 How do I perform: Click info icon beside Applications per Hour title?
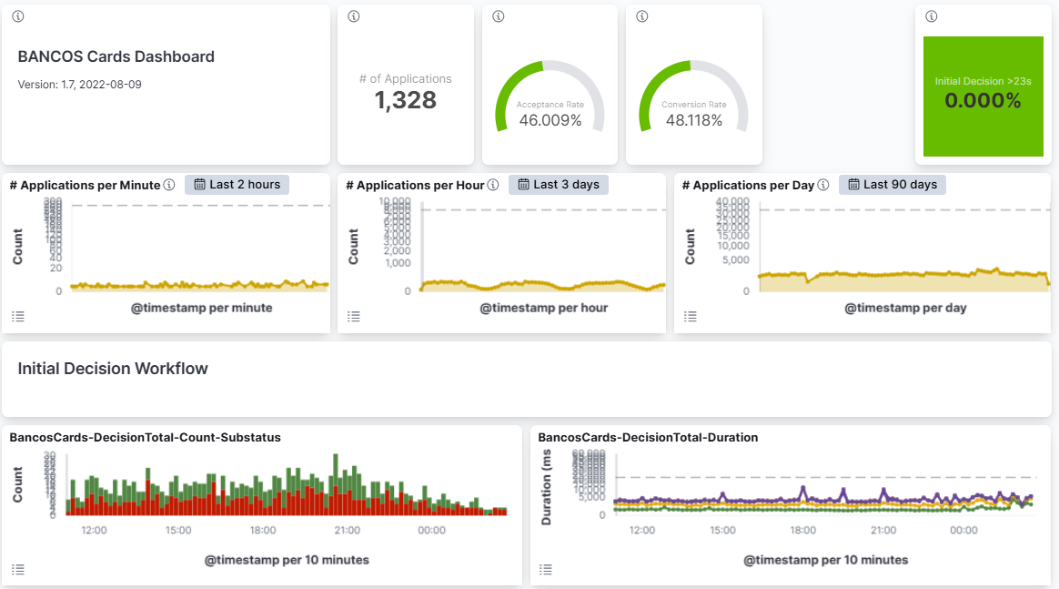493,185
